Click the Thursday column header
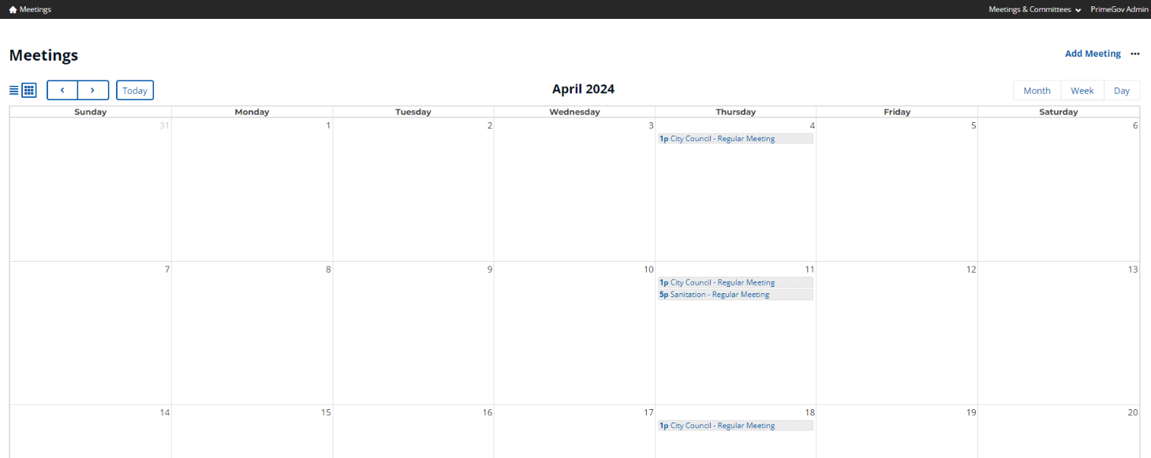 pyautogui.click(x=735, y=112)
